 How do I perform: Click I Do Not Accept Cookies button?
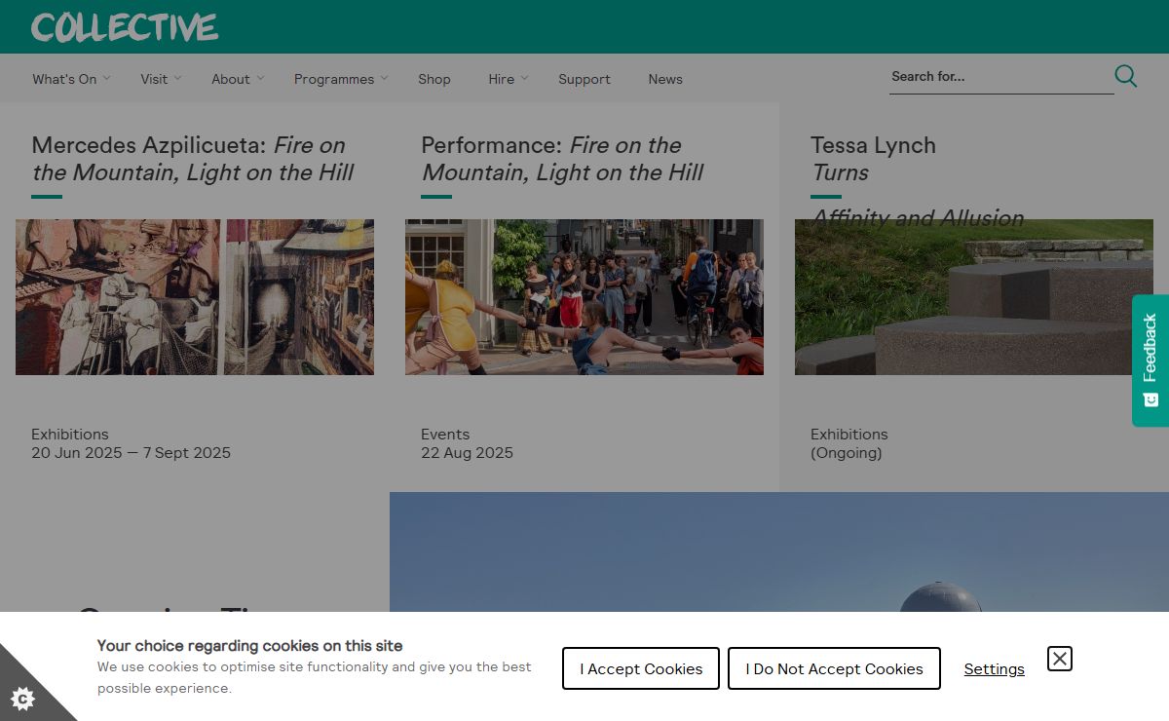click(x=834, y=668)
